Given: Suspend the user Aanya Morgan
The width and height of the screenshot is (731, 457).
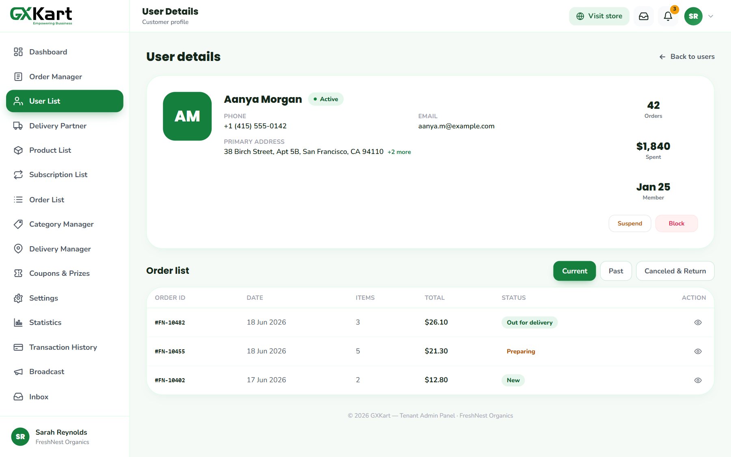Looking at the screenshot, I should 629,223.
